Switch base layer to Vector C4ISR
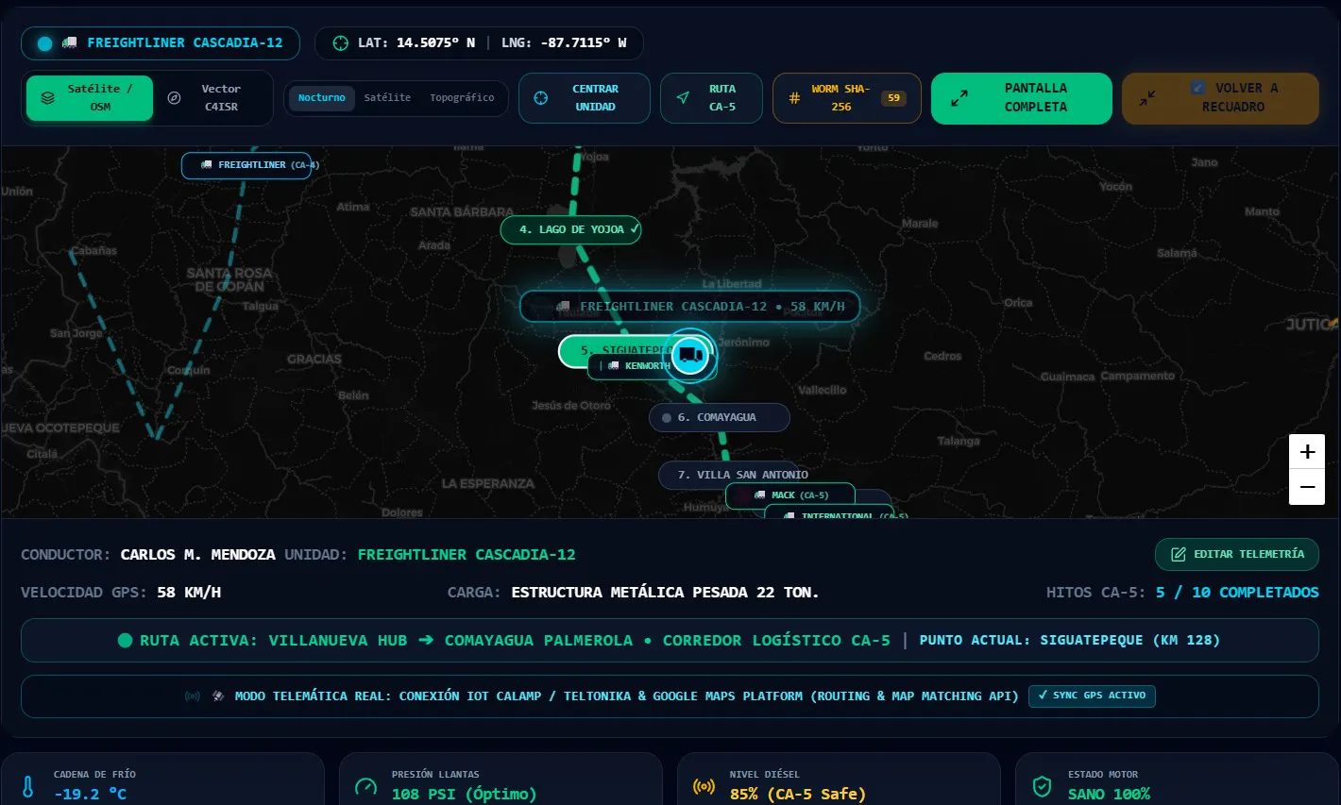This screenshot has width=1341, height=805. click(x=211, y=98)
